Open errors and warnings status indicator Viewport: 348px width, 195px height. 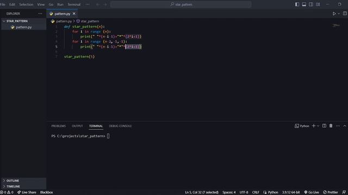click(x=7, y=192)
